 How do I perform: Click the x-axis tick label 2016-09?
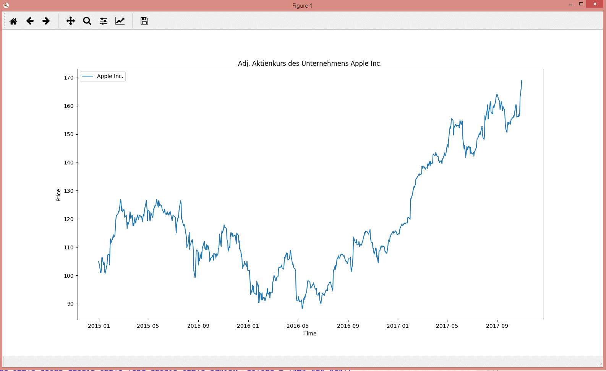[x=348, y=326]
